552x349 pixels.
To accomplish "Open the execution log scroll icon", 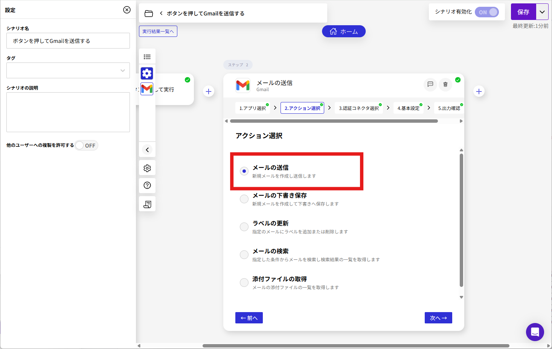I will 147,204.
